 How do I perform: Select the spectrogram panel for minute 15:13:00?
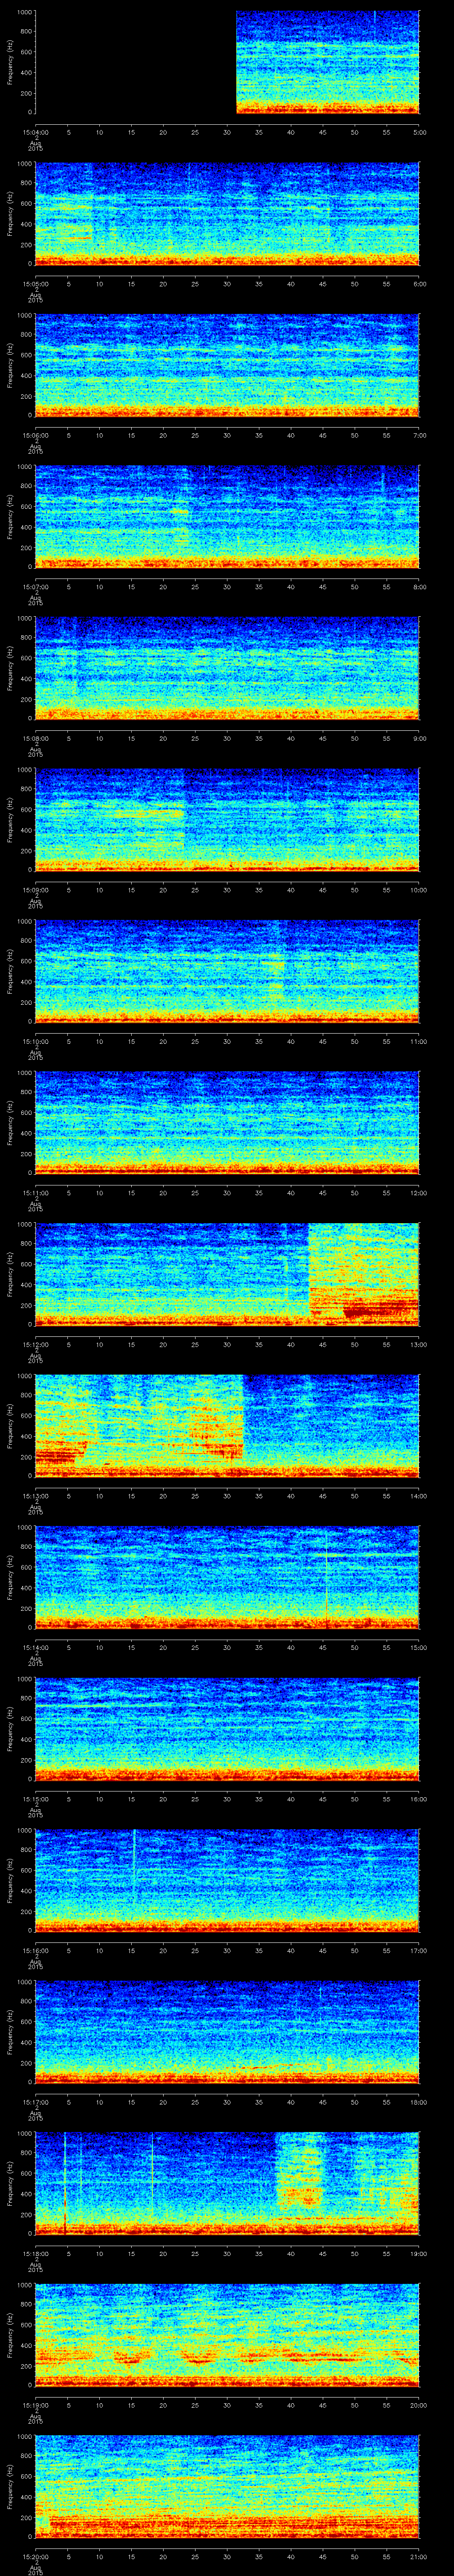pyautogui.click(x=227, y=1426)
